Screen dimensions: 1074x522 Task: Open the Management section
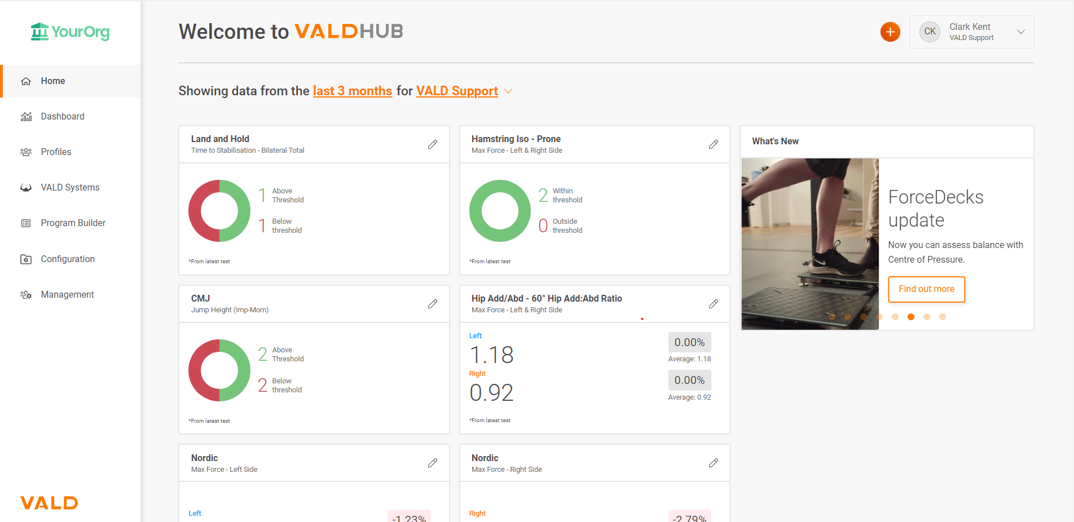coord(71,295)
